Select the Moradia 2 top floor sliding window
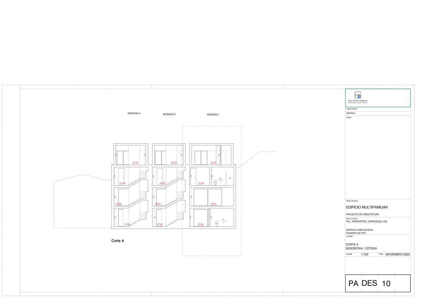 (161, 158)
